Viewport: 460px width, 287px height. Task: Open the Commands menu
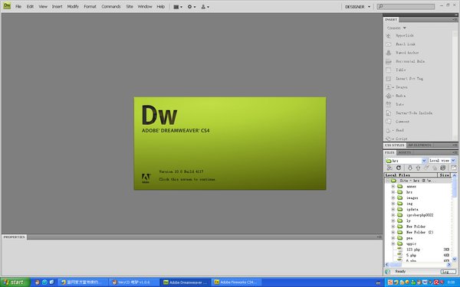pyautogui.click(x=111, y=6)
